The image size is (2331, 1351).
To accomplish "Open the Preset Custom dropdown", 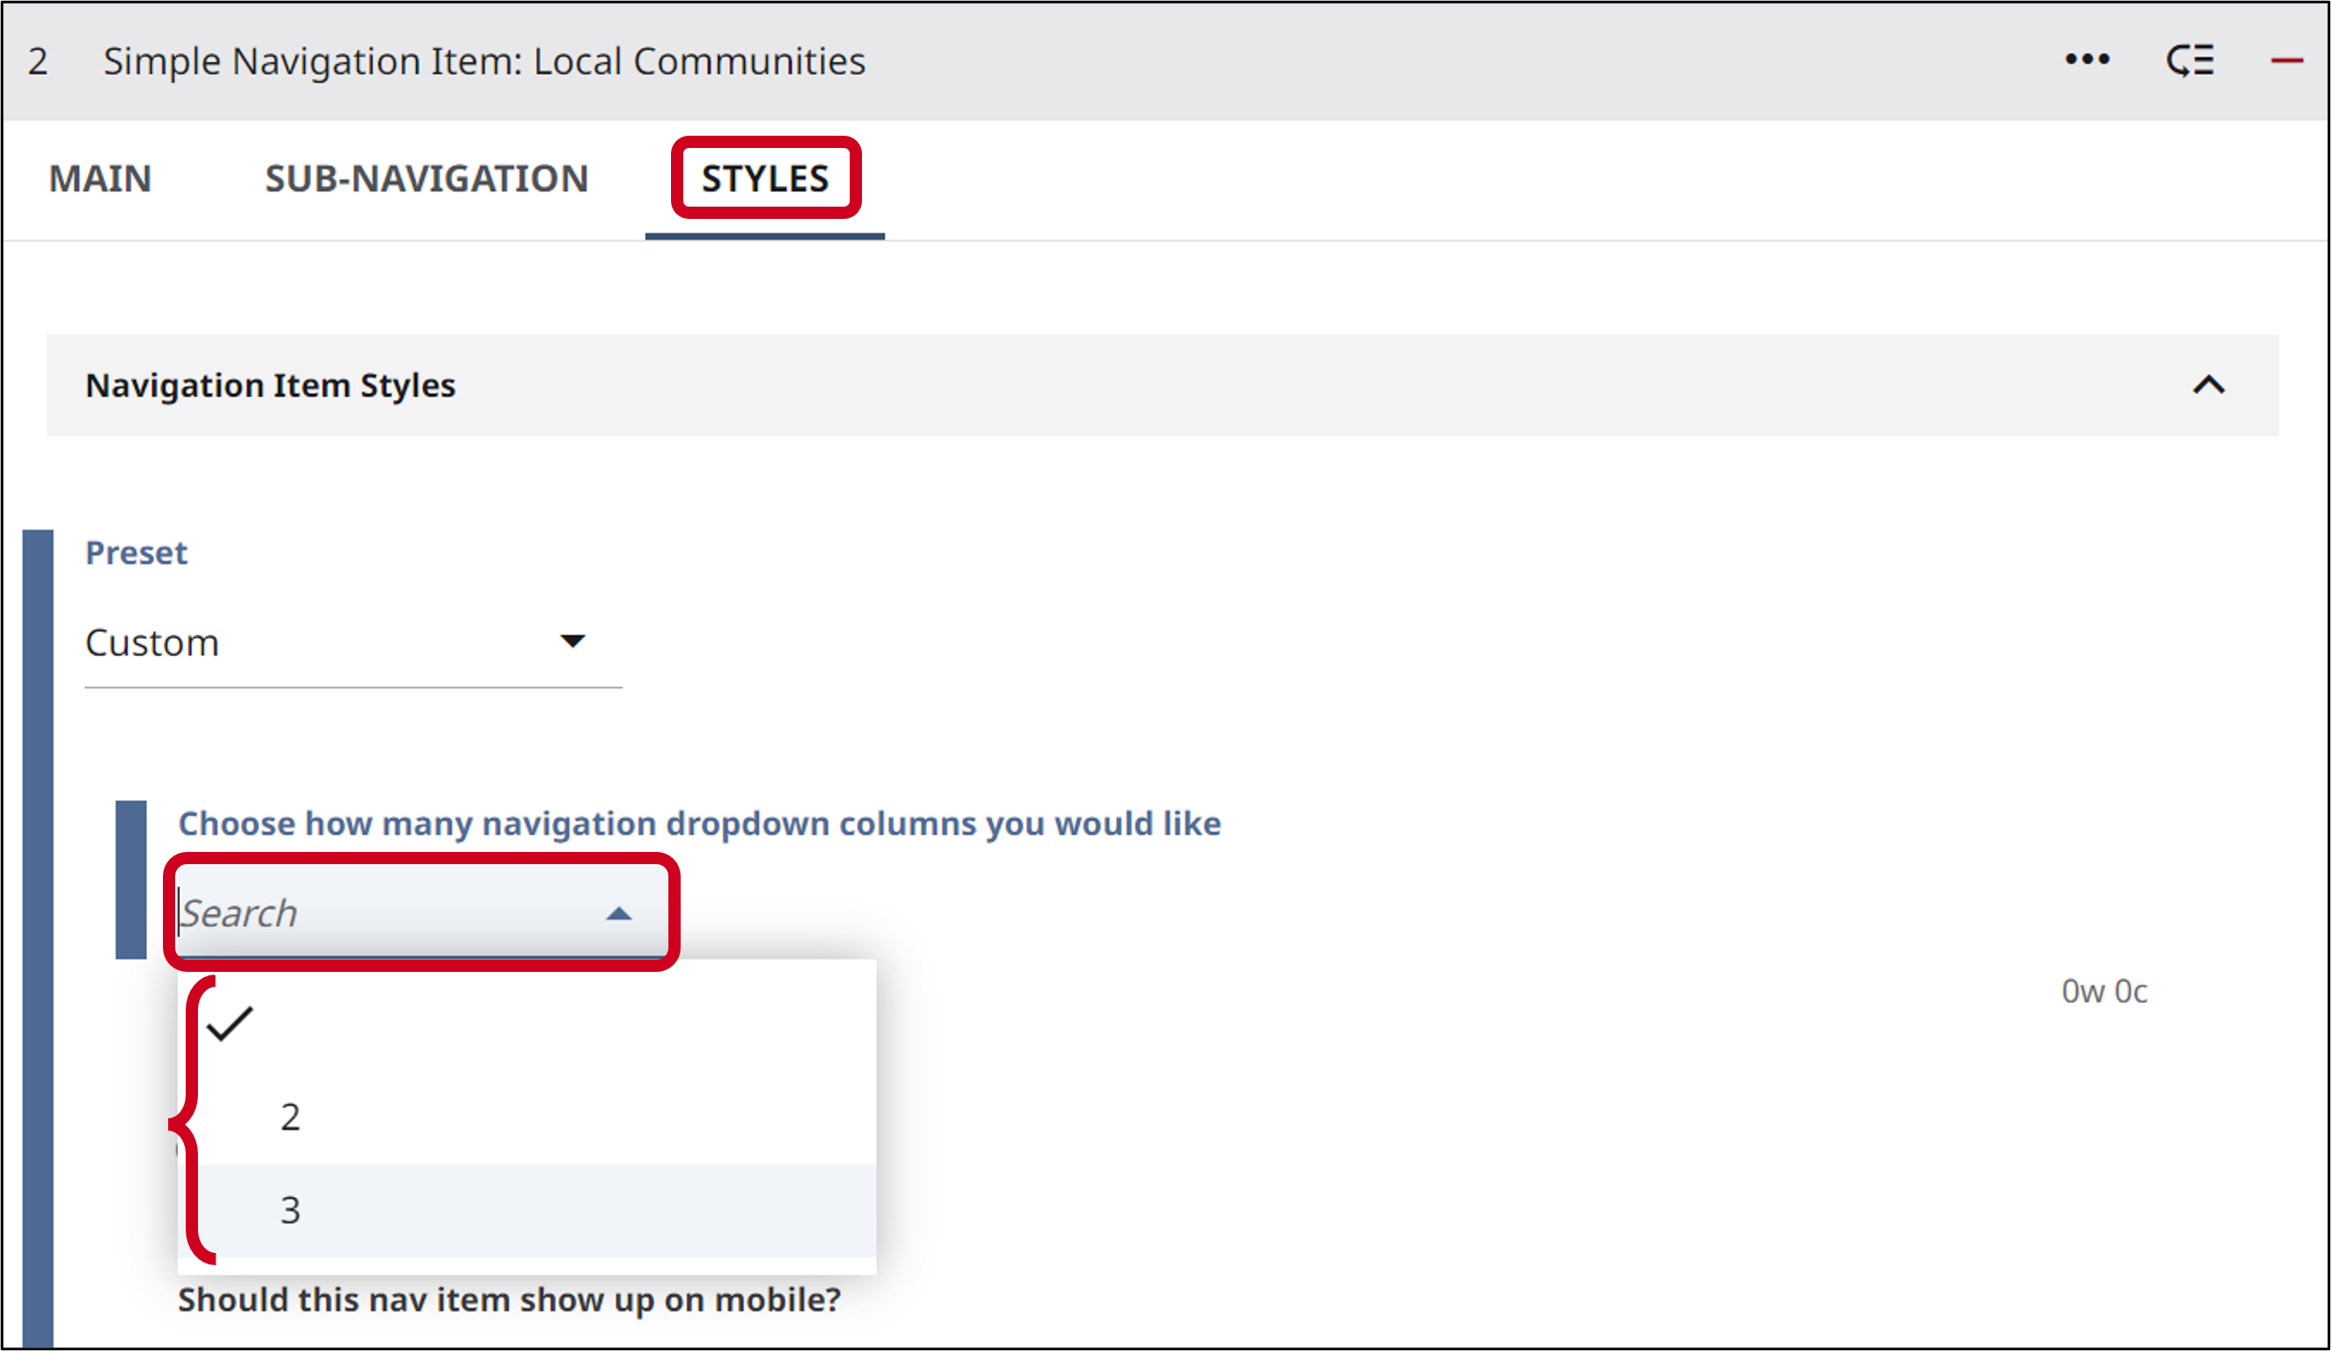I will 352,643.
